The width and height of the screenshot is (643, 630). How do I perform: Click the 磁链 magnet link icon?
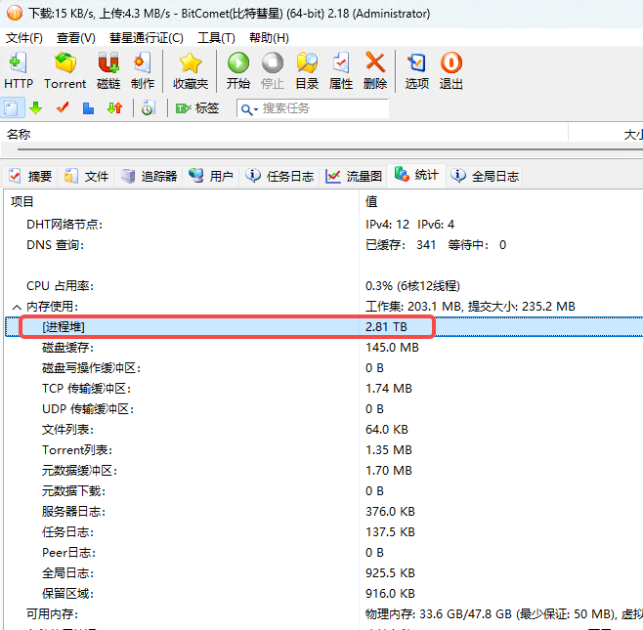coord(108,70)
